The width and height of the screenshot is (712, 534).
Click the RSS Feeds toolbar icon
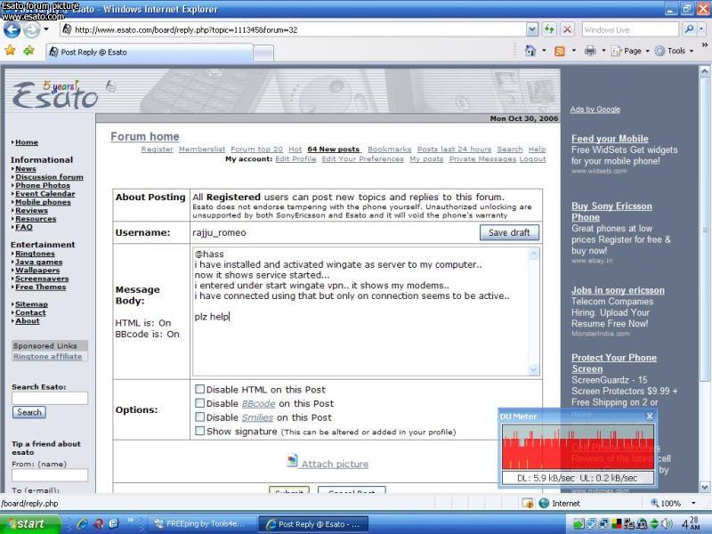coord(560,51)
